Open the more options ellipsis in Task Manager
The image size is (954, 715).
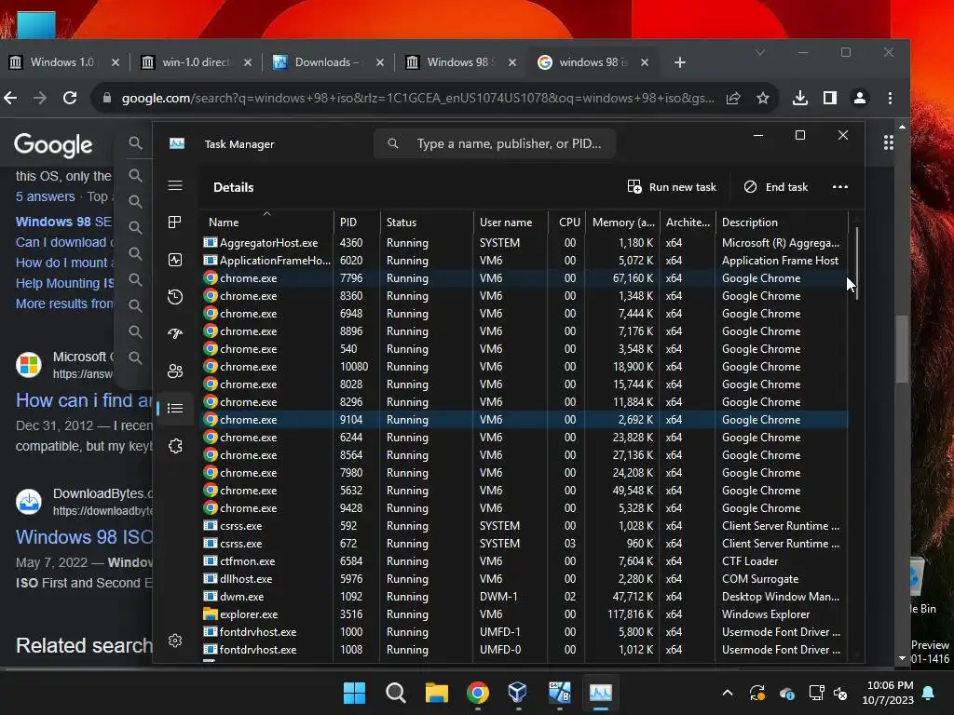point(839,186)
